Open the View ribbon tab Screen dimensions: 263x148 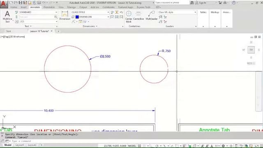(x=61, y=7)
